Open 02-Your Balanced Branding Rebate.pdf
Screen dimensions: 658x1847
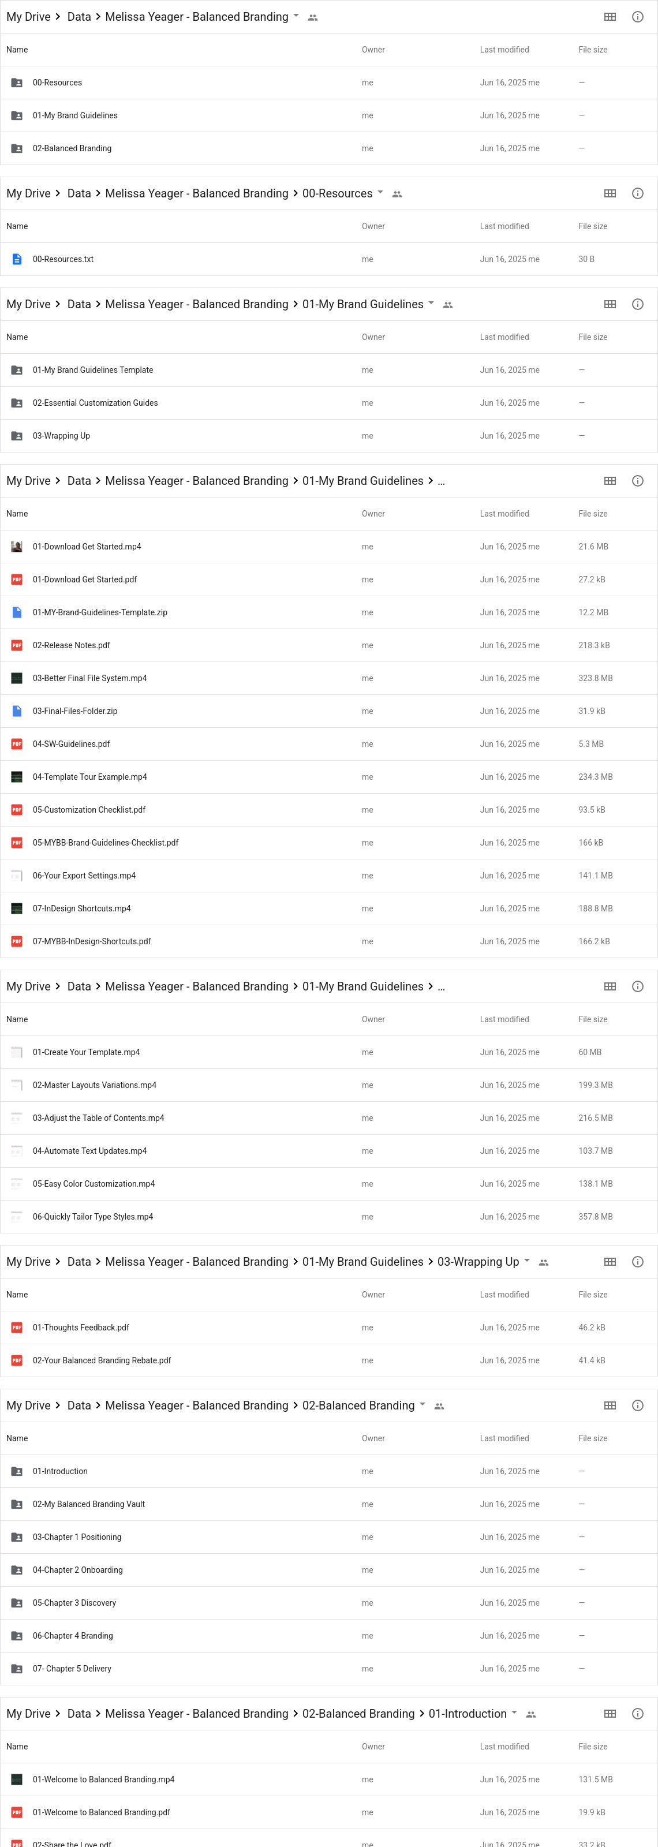pyautogui.click(x=102, y=1361)
